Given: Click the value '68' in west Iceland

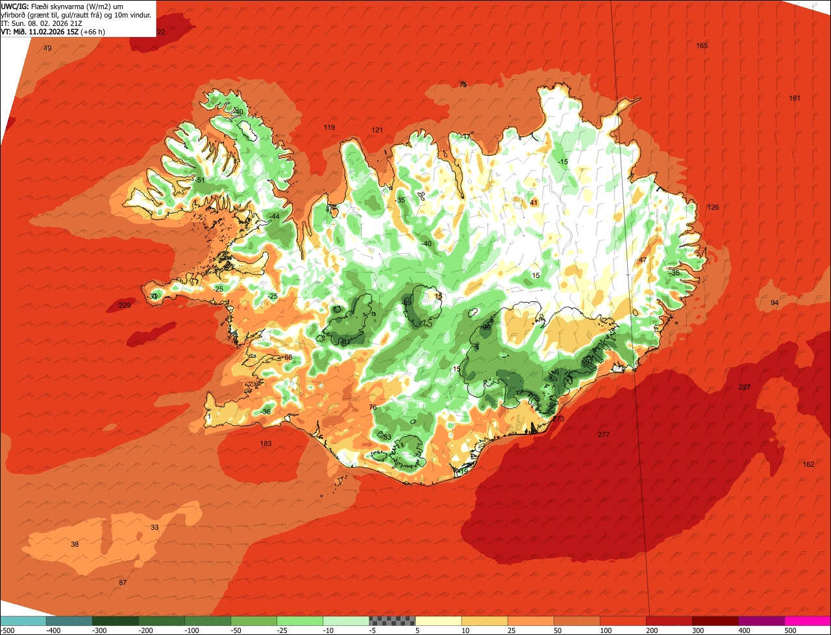Looking at the screenshot, I should tap(288, 357).
